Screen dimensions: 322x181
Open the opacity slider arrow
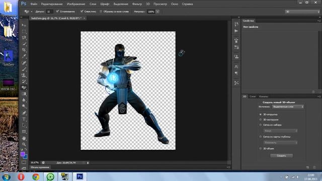[x=157, y=12]
